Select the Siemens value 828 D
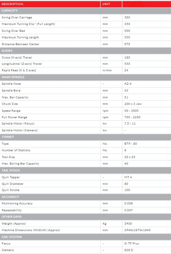This screenshot has height=254, width=171. [x=129, y=250]
